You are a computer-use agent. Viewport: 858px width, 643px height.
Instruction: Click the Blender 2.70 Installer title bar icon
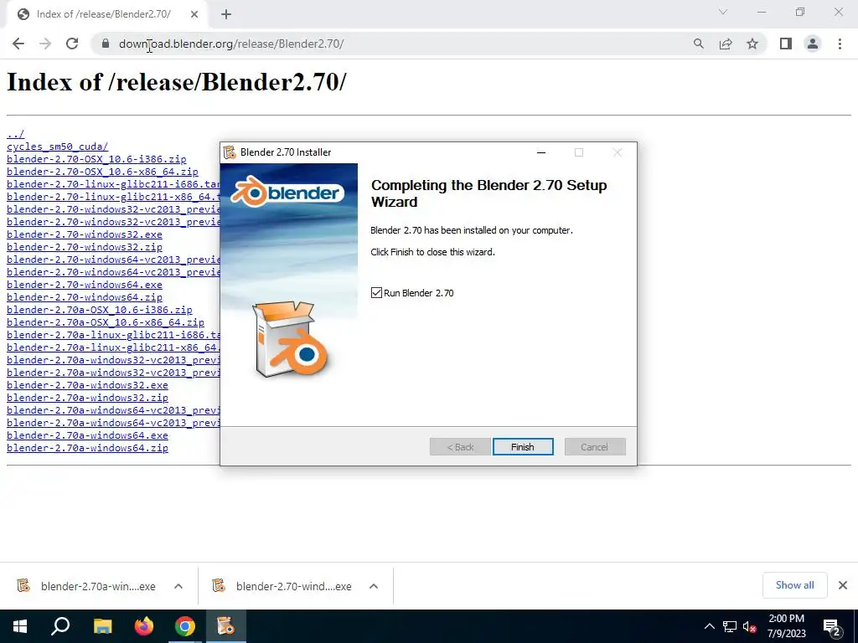point(230,152)
